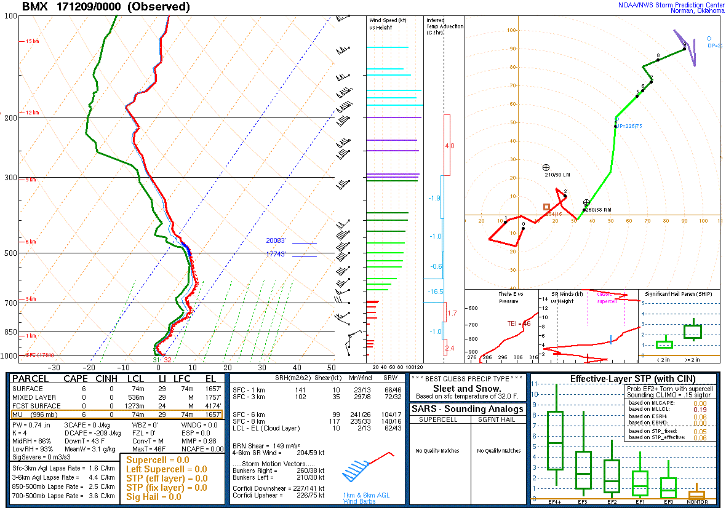Click the brown square marker on hodograph
The height and width of the screenshot is (508, 726).
pyautogui.click(x=546, y=207)
